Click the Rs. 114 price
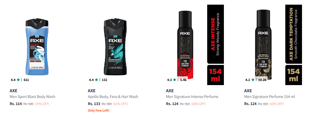313x116 pixels. click(x=16, y=104)
